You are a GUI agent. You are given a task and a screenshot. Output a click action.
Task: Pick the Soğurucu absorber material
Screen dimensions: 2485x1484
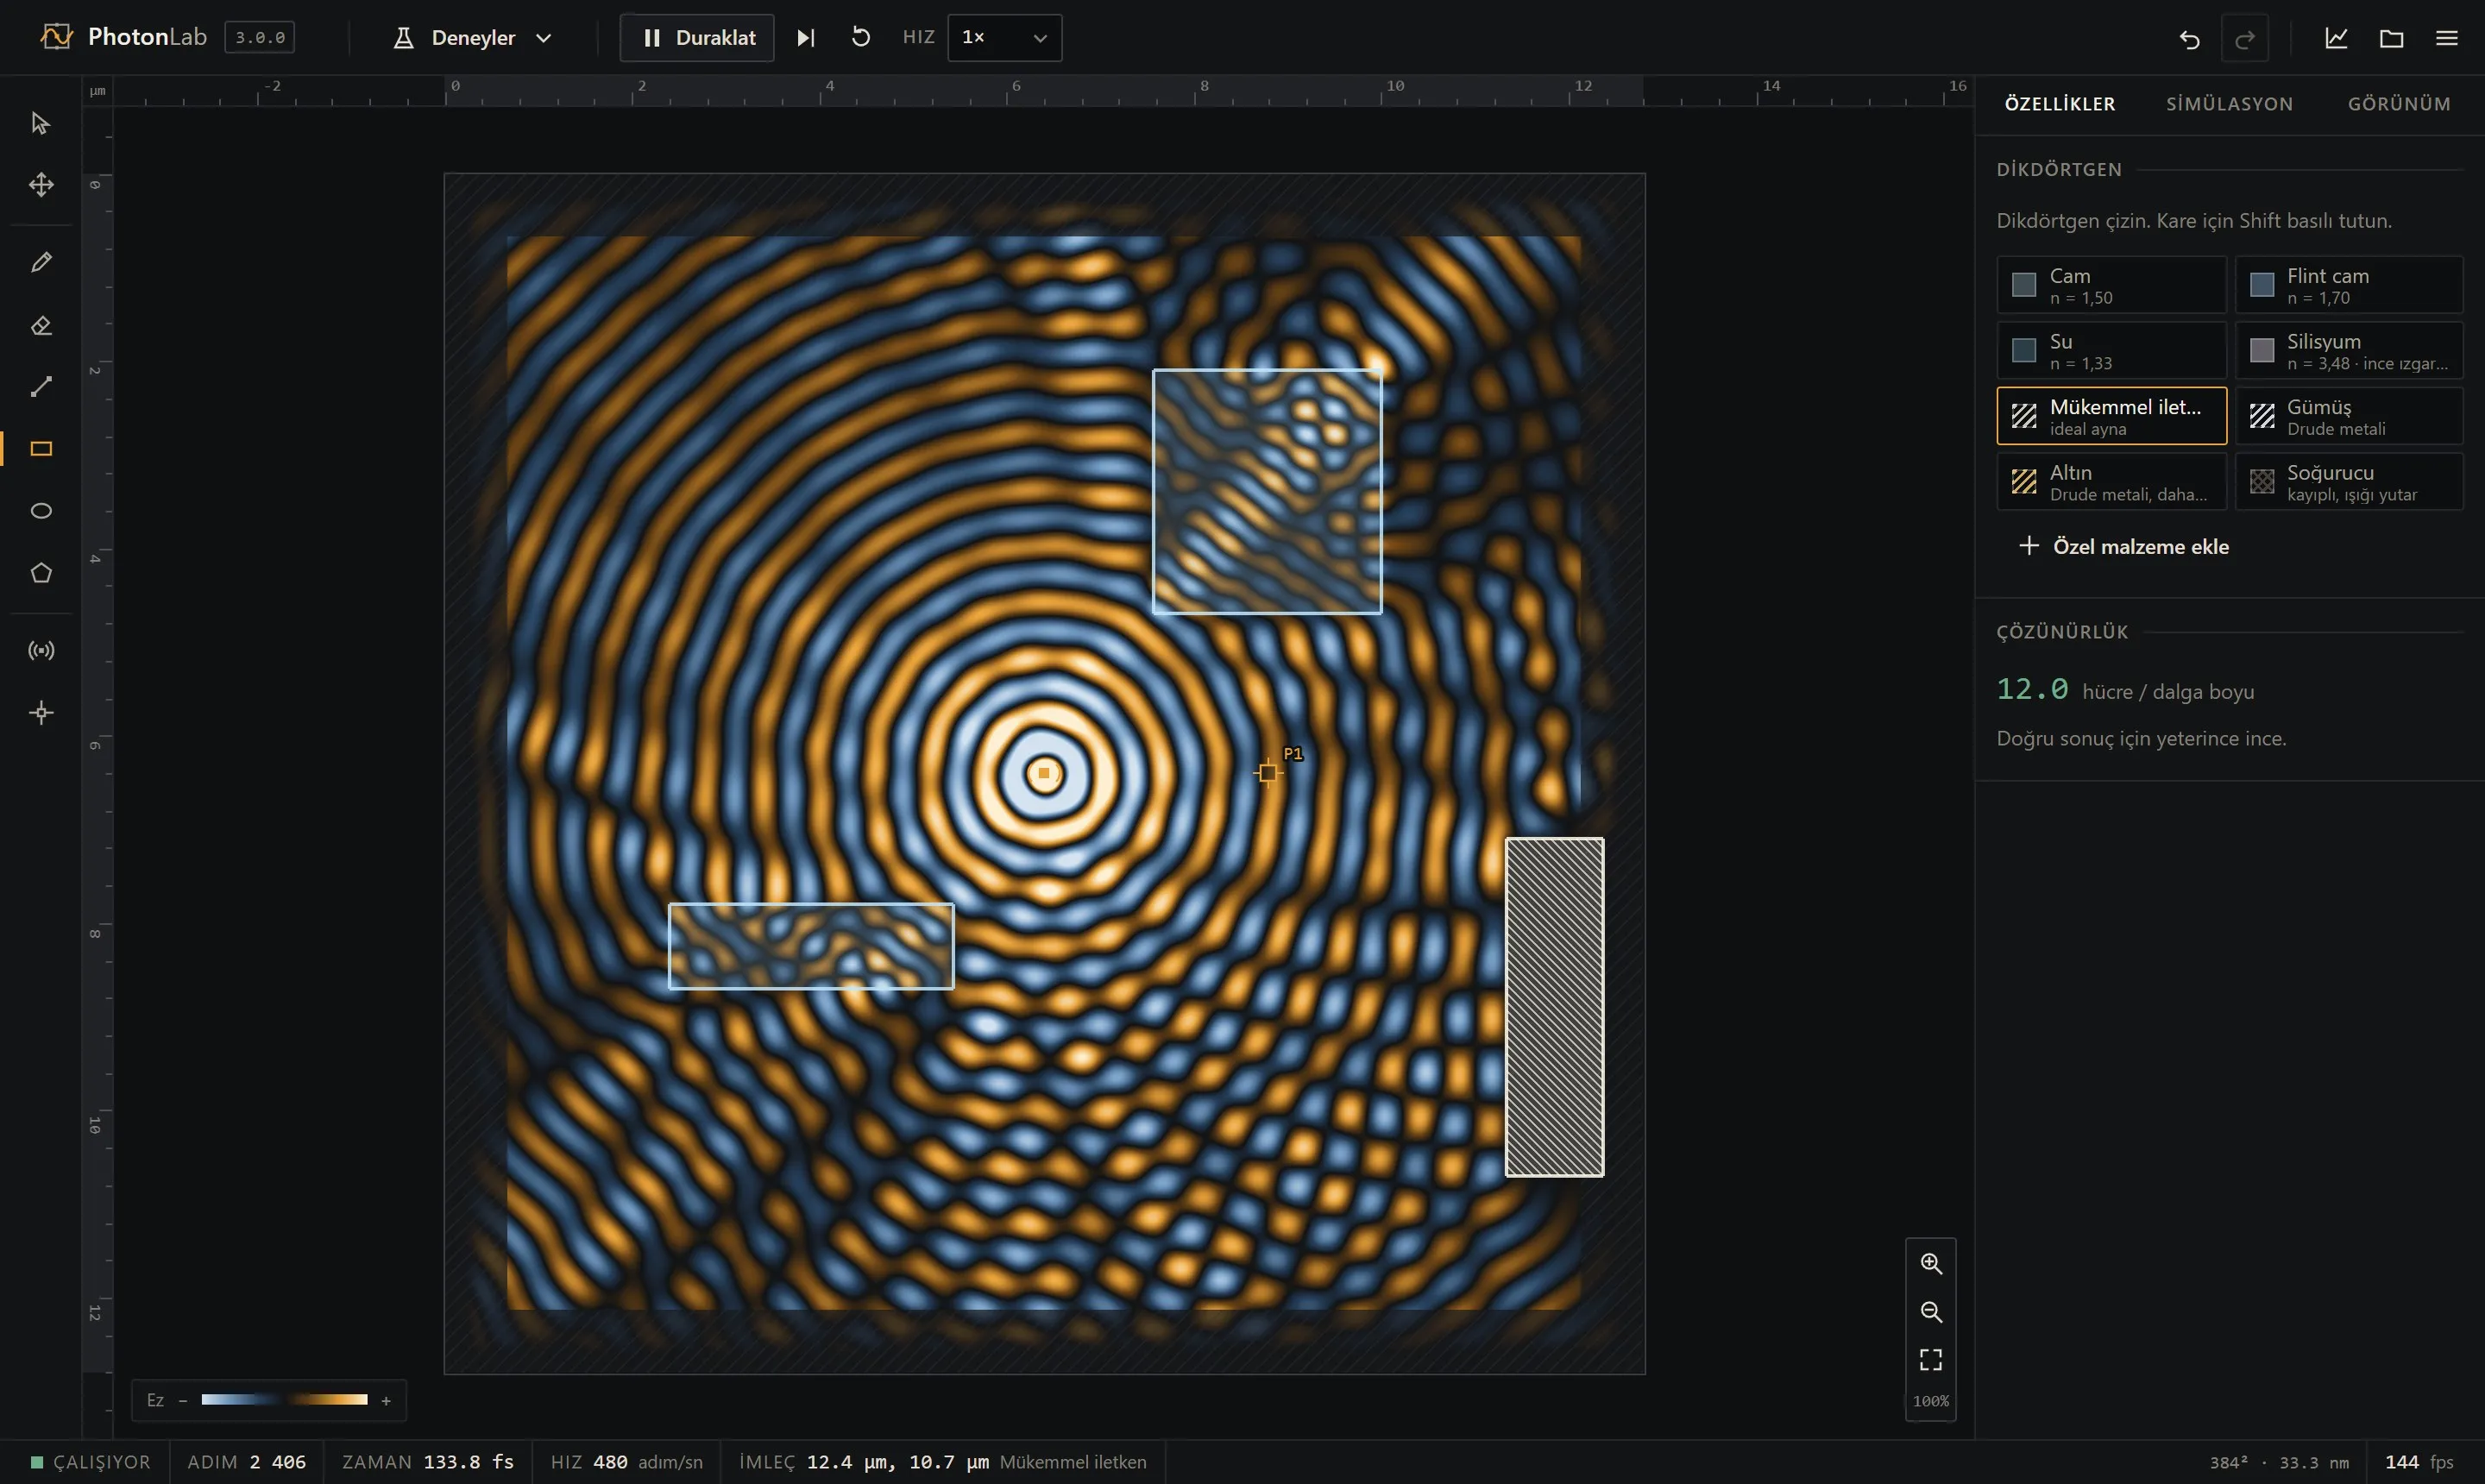[2349, 482]
